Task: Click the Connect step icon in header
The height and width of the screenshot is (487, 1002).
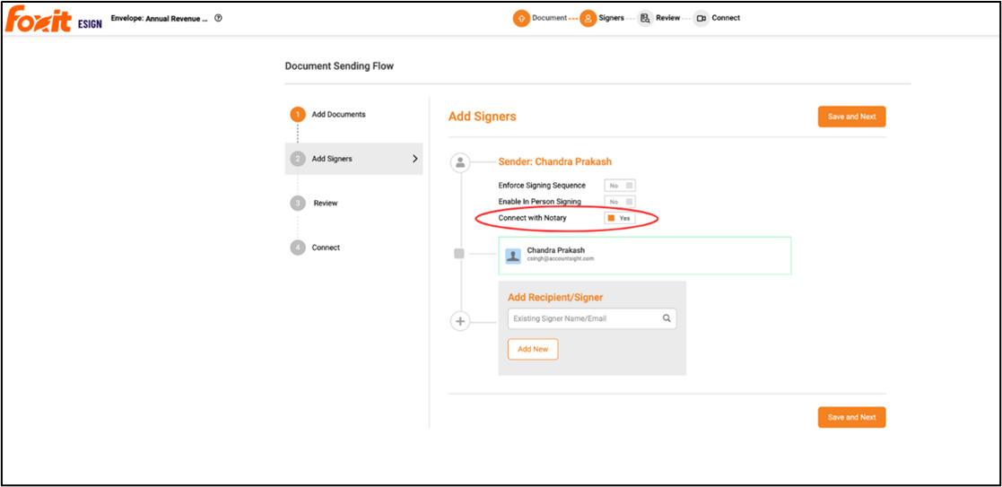Action: click(x=701, y=19)
